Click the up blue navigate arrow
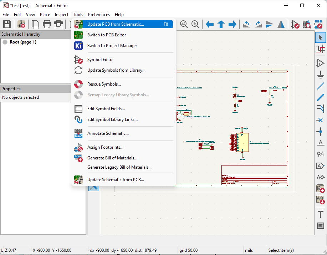This screenshot has height=255, width=327. click(221, 24)
